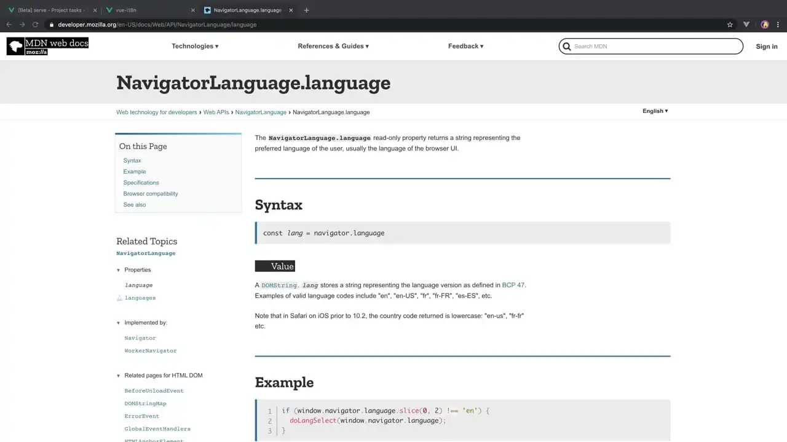
Task: Click the Syntax heading
Action: (x=279, y=205)
